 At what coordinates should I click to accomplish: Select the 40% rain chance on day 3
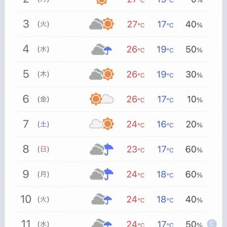click(194, 24)
